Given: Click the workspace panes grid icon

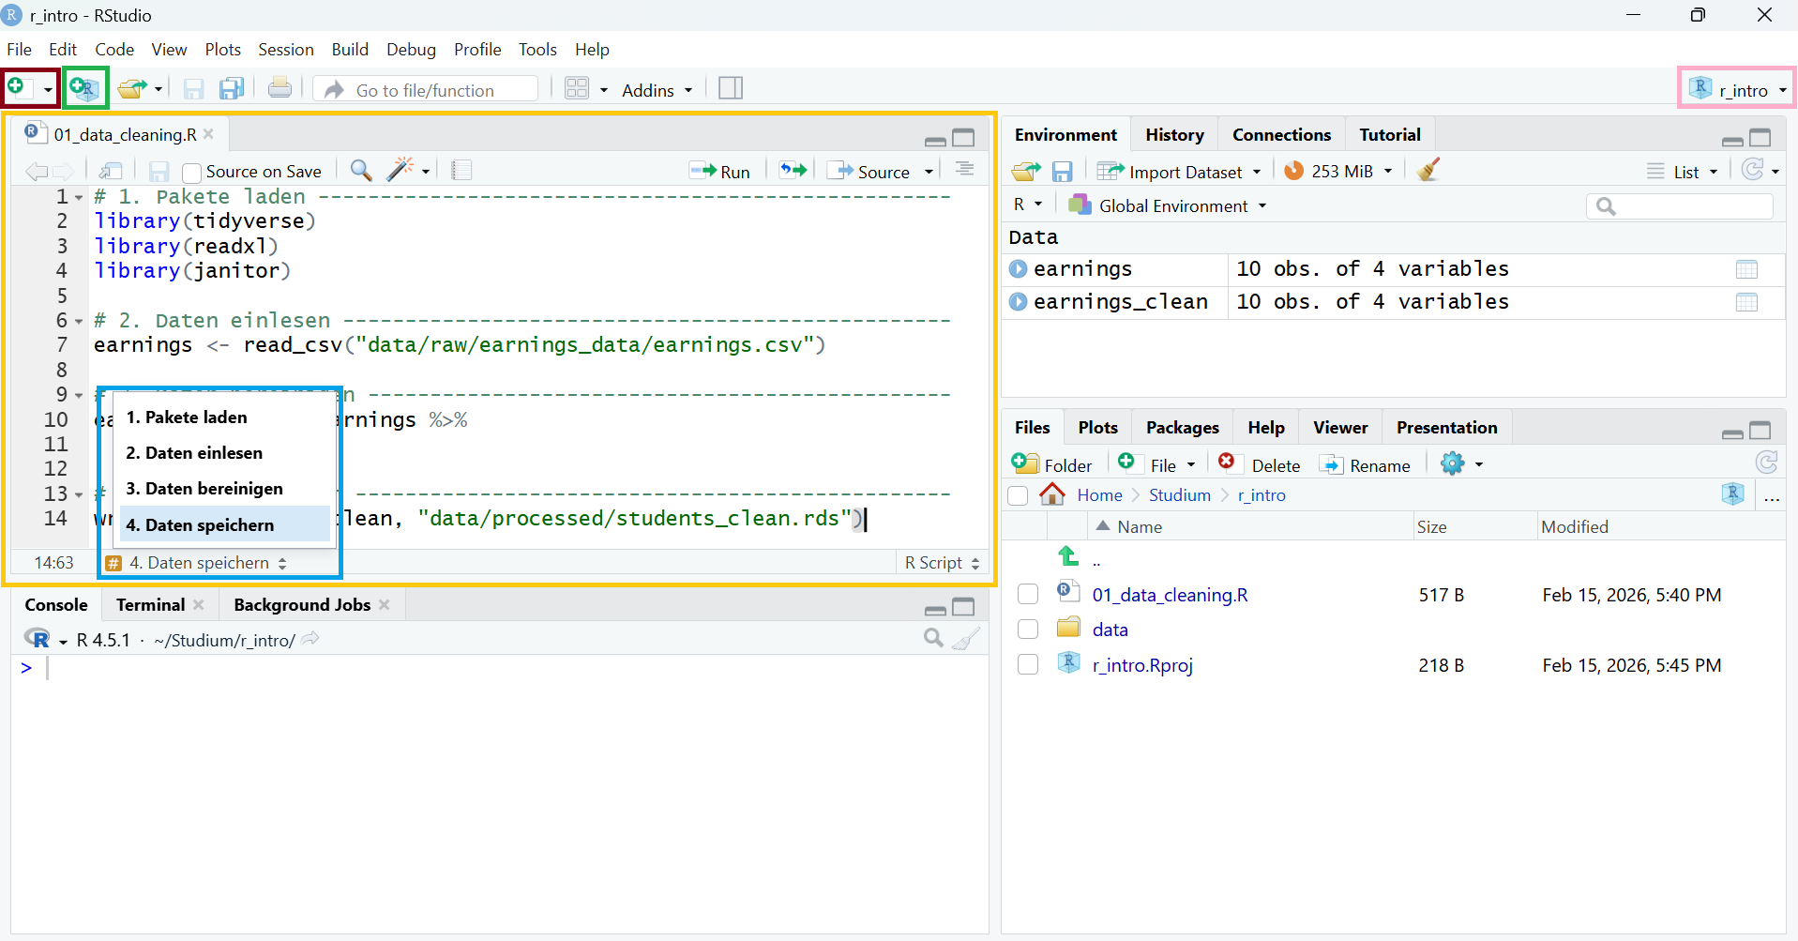Looking at the screenshot, I should [x=577, y=89].
